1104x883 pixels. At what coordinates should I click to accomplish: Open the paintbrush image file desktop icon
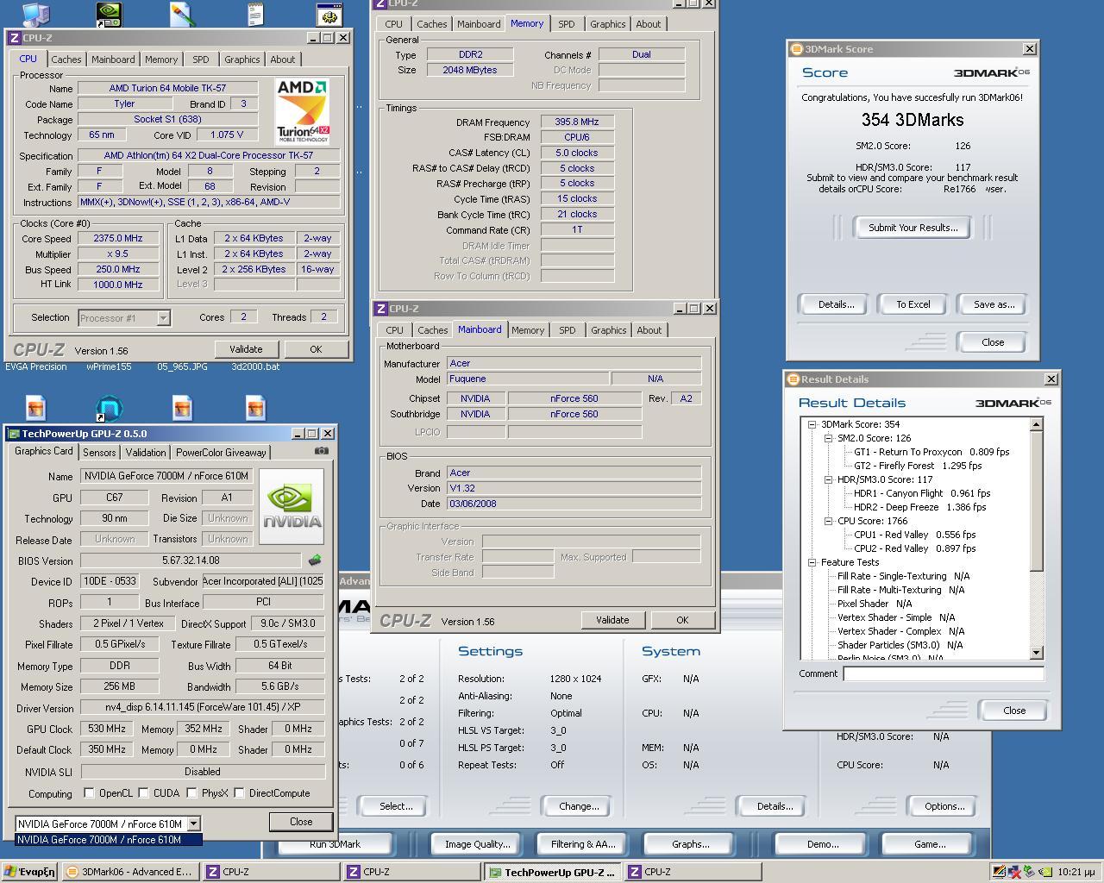182,14
